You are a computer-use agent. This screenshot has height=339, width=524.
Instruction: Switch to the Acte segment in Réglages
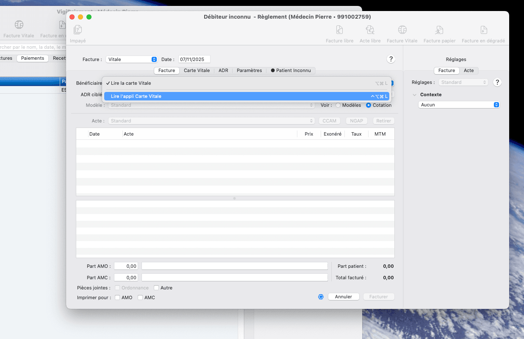click(469, 71)
